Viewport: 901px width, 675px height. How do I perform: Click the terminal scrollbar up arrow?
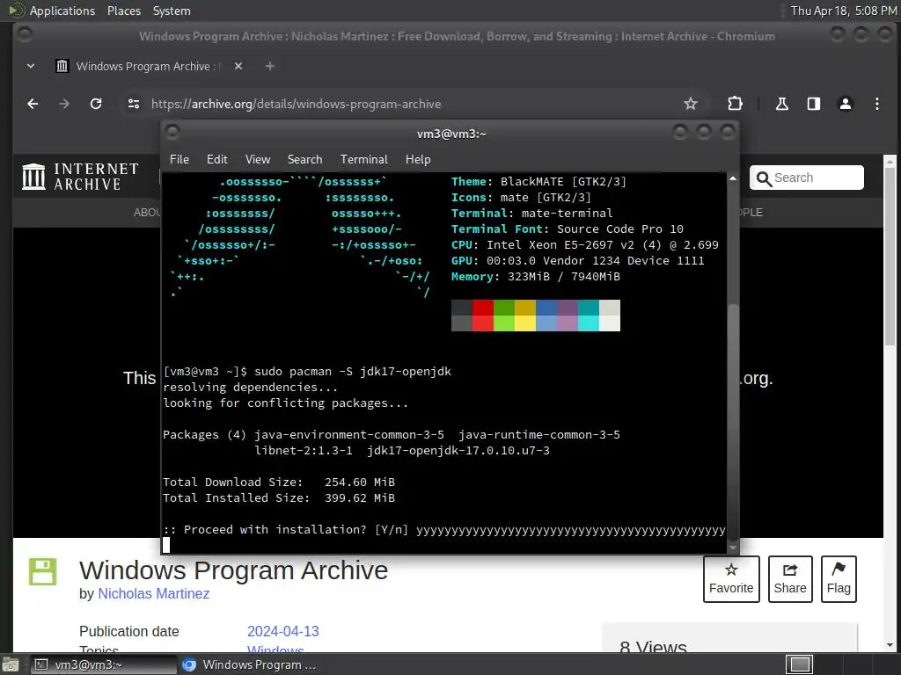[x=733, y=179]
